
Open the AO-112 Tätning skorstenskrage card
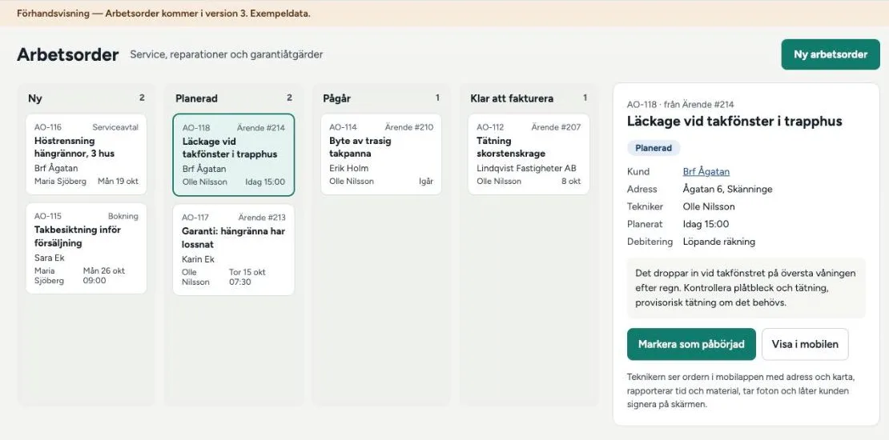click(x=529, y=154)
